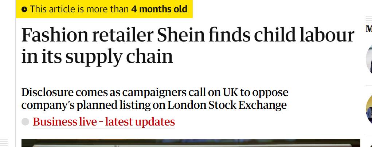The height and width of the screenshot is (147, 372).
Task: Open the second circular thumbnail in right sidebar
Action: (x=369, y=109)
